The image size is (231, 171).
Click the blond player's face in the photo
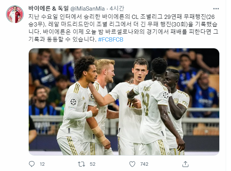(x=109, y=74)
